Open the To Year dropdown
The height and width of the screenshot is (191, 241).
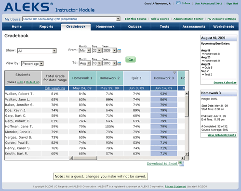pos(109,63)
